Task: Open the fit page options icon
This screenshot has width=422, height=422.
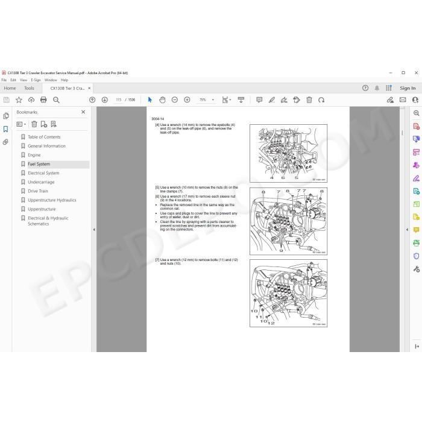Action: coord(226,100)
